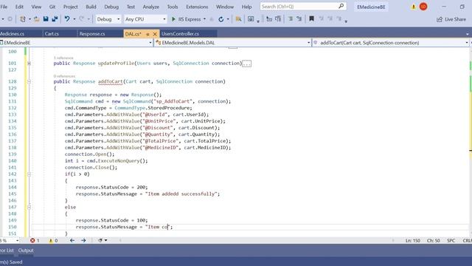Click the Save file icon
Image resolution: width=472 pixels, height=266 pixels.
point(46,19)
